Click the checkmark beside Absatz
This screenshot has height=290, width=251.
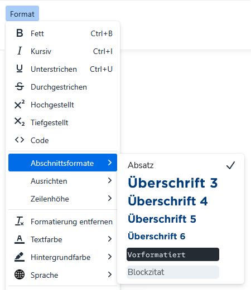(x=230, y=165)
